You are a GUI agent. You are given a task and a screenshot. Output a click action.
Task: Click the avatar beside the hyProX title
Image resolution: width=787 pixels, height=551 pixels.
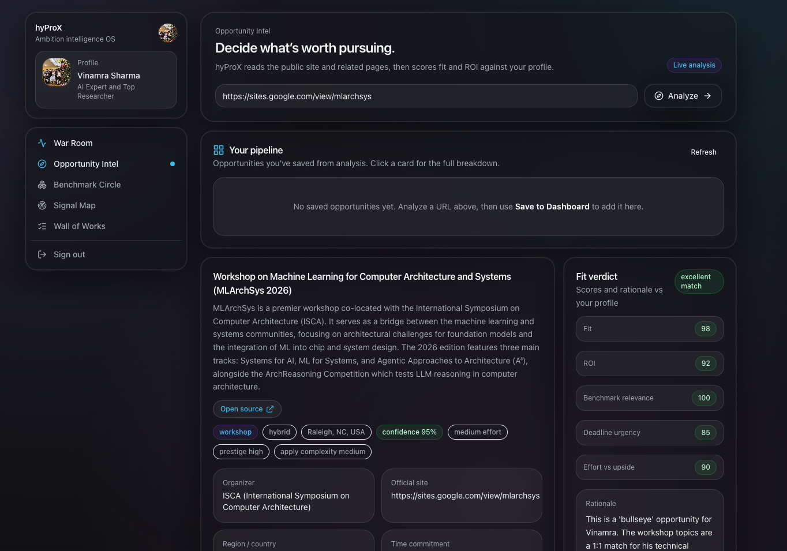[x=168, y=33]
